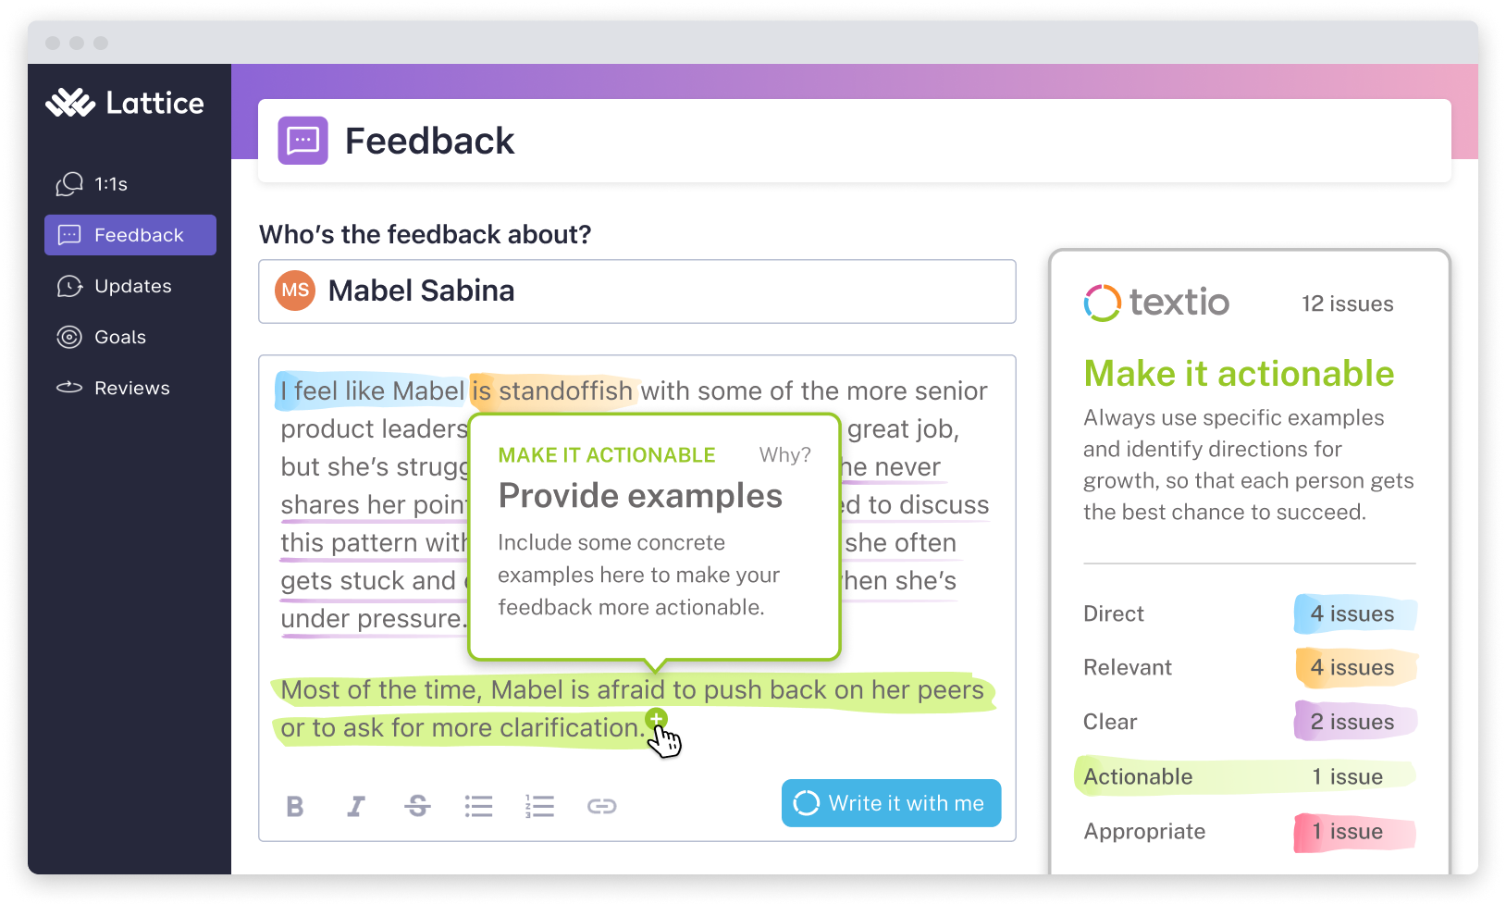Select the 1:1s icon in the sidebar
1506x904 pixels.
click(68, 184)
